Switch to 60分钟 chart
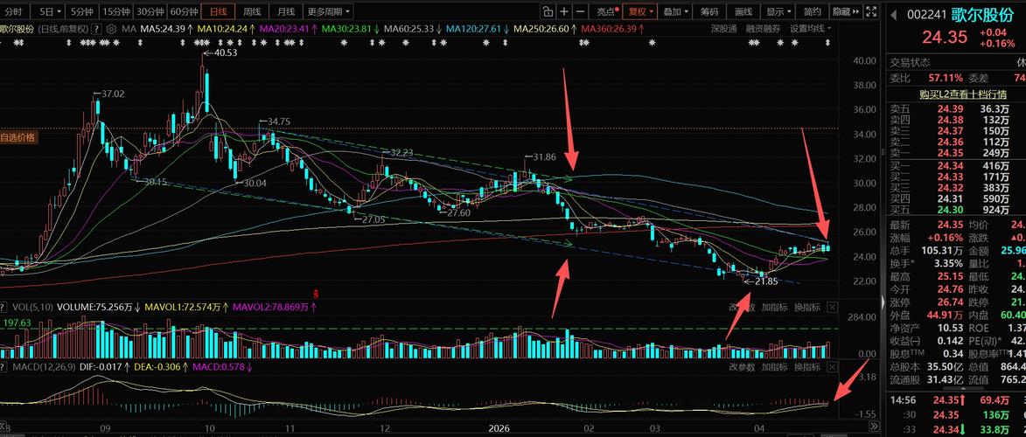The image size is (1026, 437). [x=183, y=11]
